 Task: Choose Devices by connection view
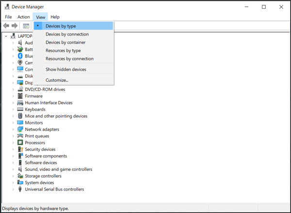(x=74, y=34)
